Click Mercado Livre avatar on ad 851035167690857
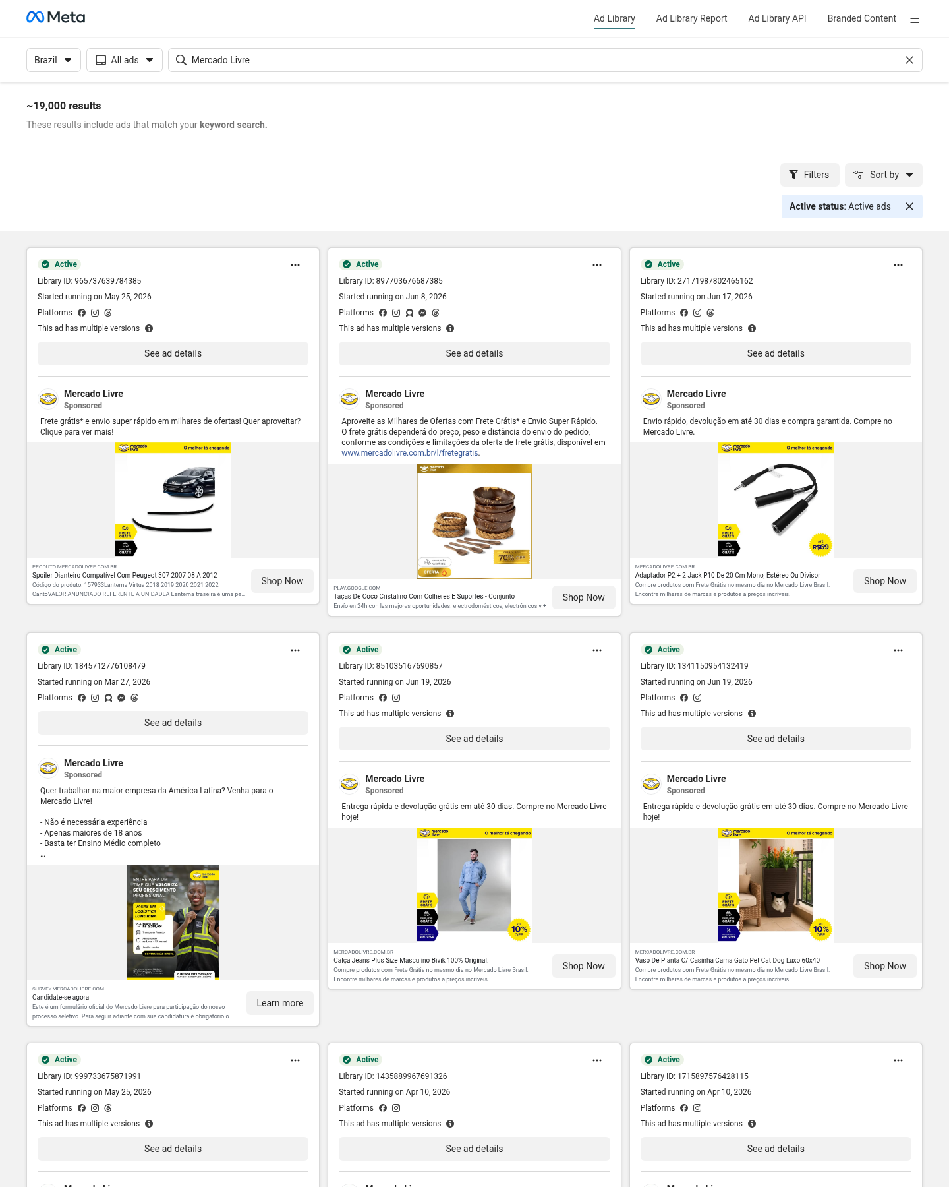The width and height of the screenshot is (949, 1187). click(x=349, y=784)
